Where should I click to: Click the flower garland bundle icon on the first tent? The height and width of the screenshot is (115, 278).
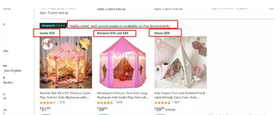[x=47, y=44]
